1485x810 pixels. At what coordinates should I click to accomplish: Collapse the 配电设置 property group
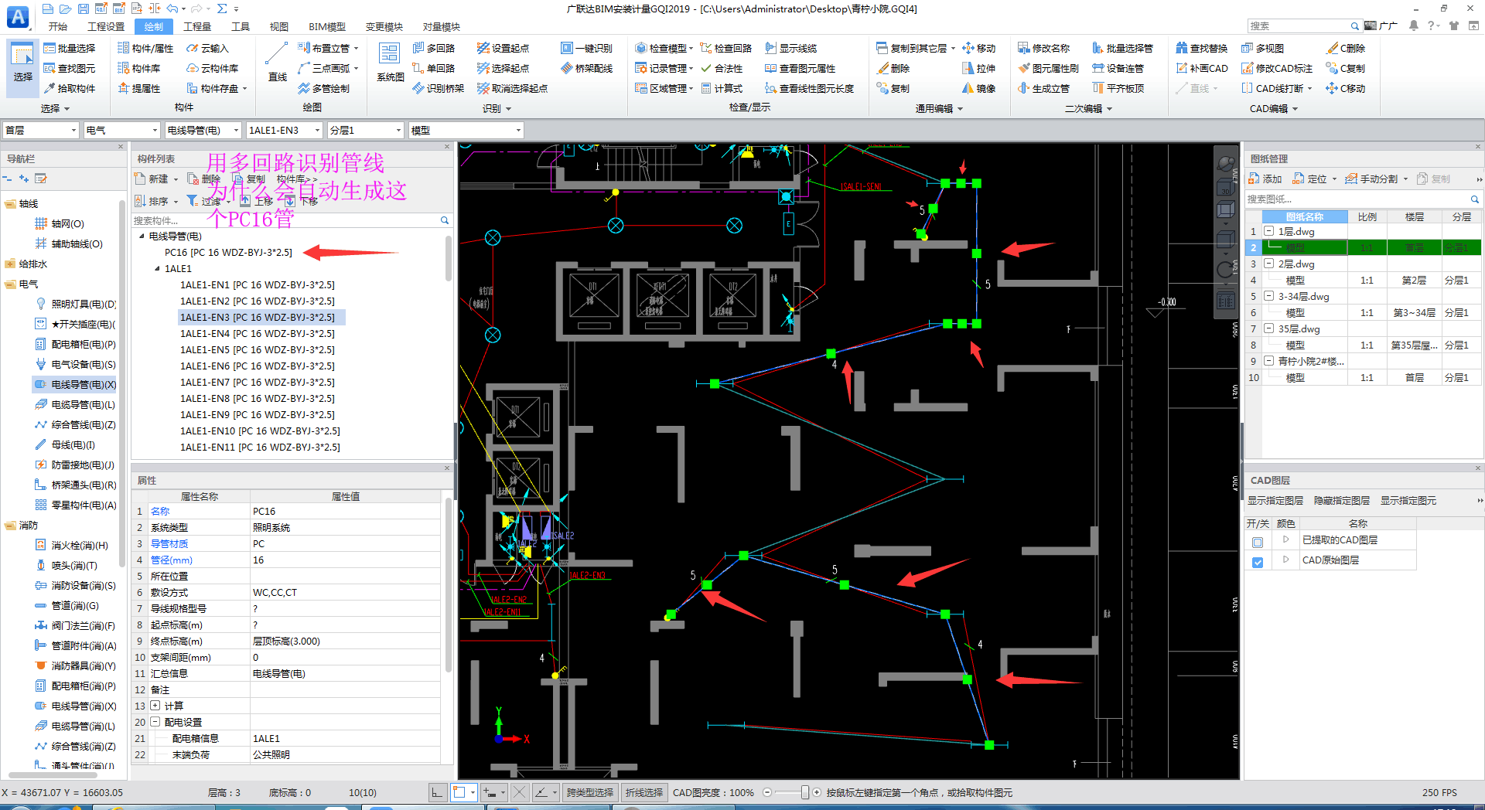[155, 722]
